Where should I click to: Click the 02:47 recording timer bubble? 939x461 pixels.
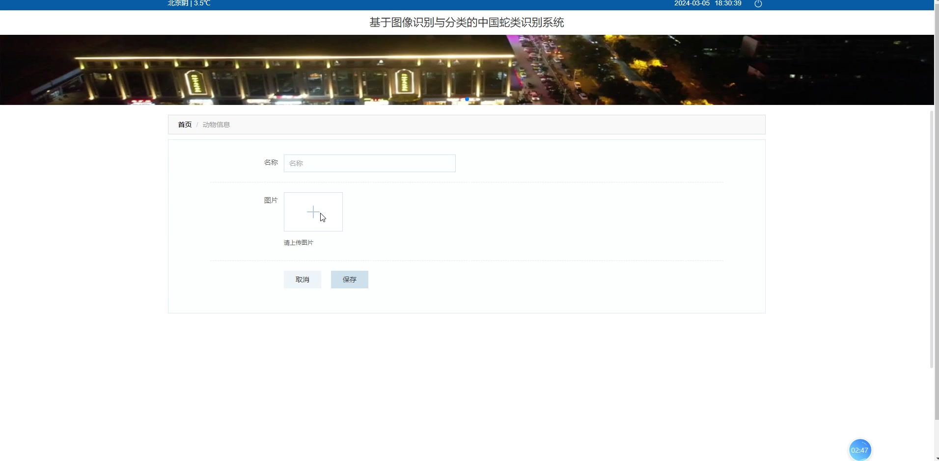[859, 450]
